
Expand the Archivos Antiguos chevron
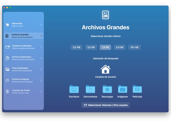[41, 80]
